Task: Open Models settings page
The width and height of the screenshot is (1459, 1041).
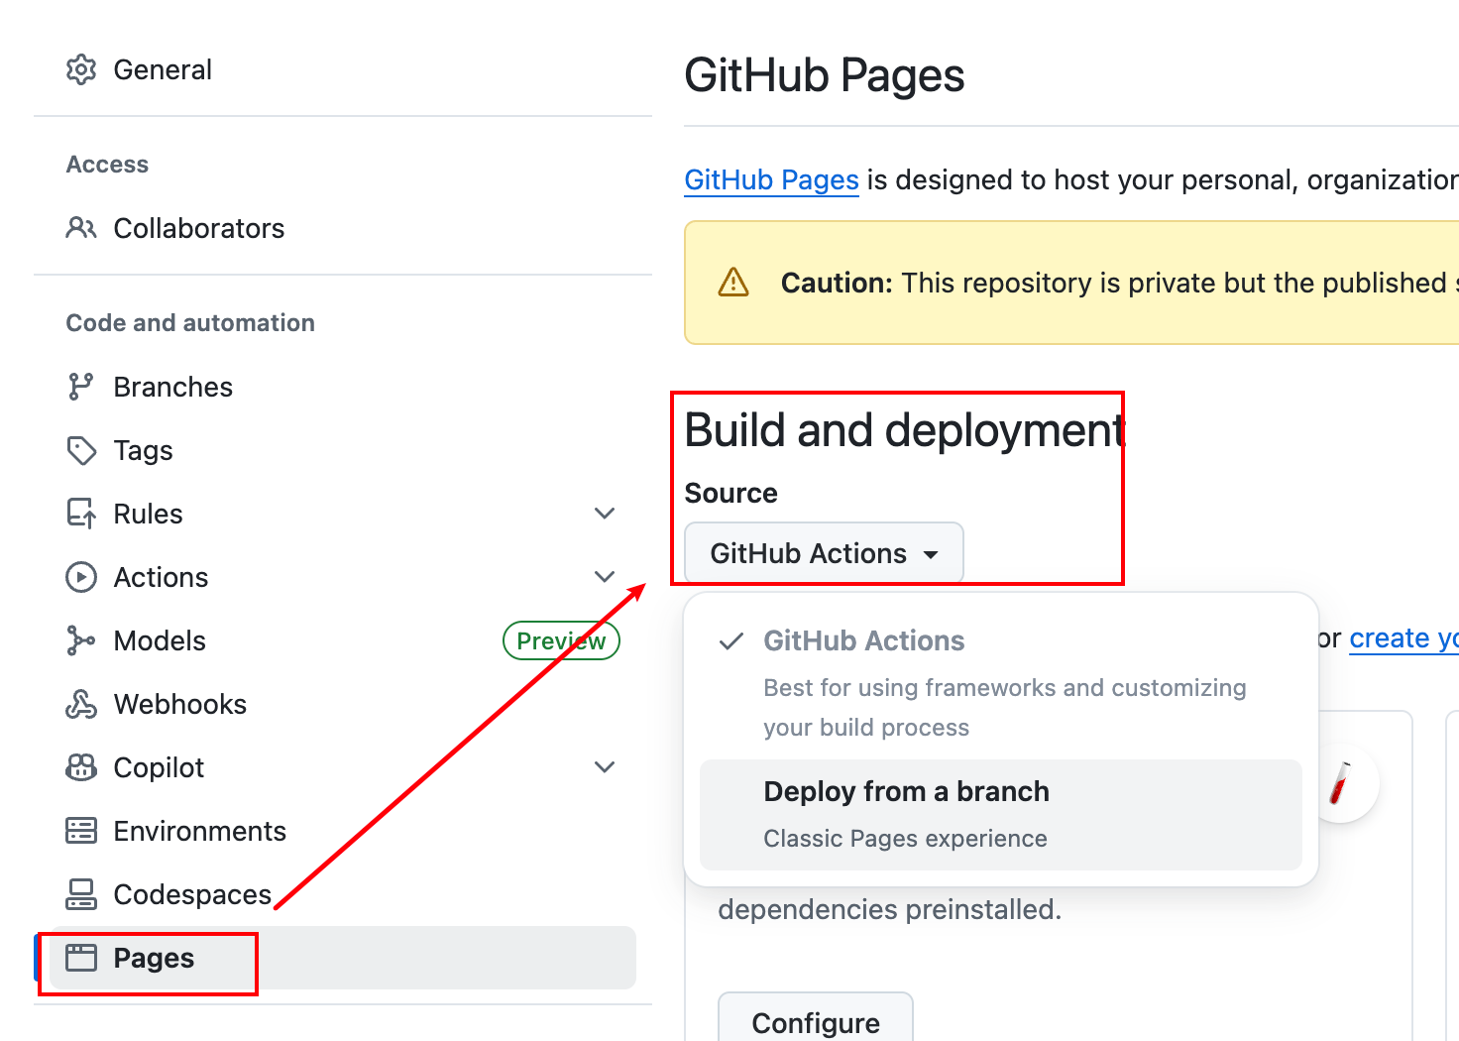Action: (343, 640)
